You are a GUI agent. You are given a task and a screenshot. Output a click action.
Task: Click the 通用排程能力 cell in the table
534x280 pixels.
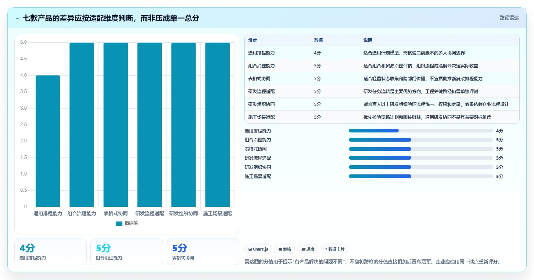click(261, 53)
